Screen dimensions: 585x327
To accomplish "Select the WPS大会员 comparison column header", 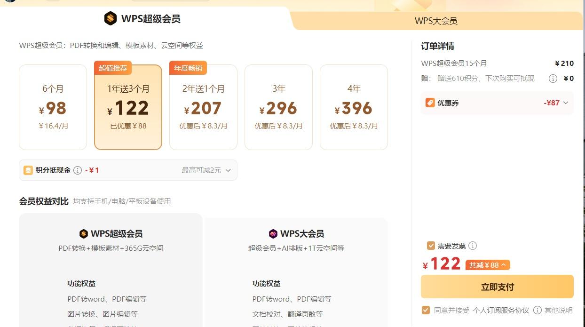I will 296,234.
